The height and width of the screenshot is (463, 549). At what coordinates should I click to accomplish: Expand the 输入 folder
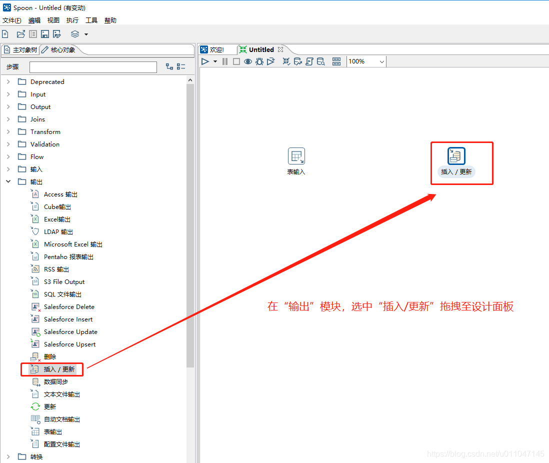point(8,169)
